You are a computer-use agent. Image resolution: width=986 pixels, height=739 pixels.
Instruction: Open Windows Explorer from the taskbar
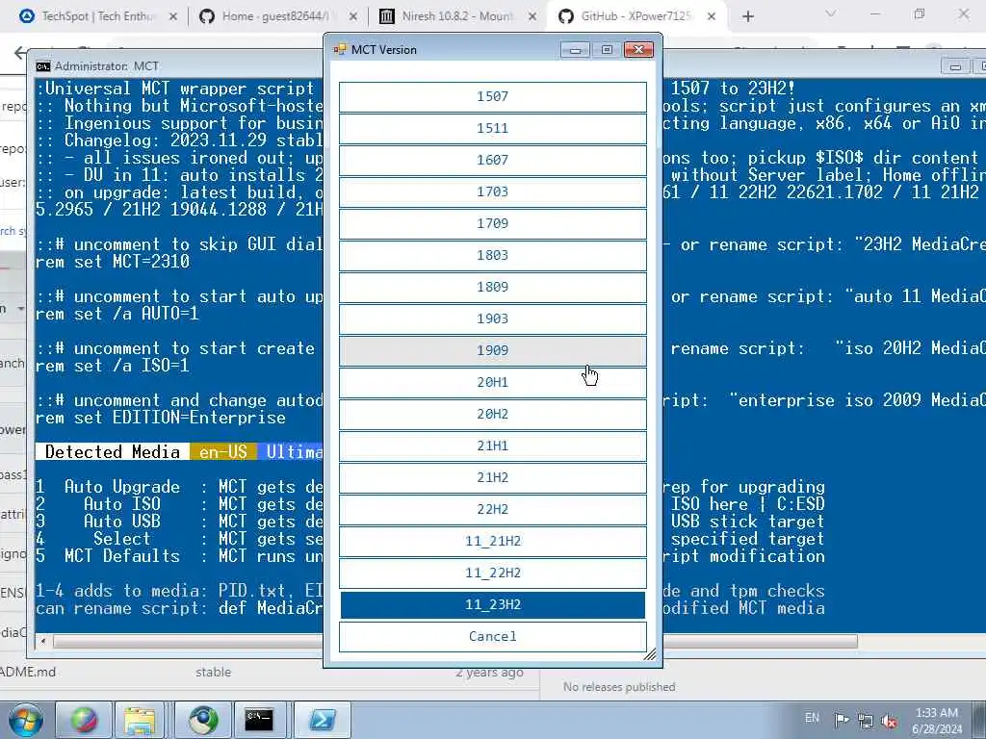(139, 720)
